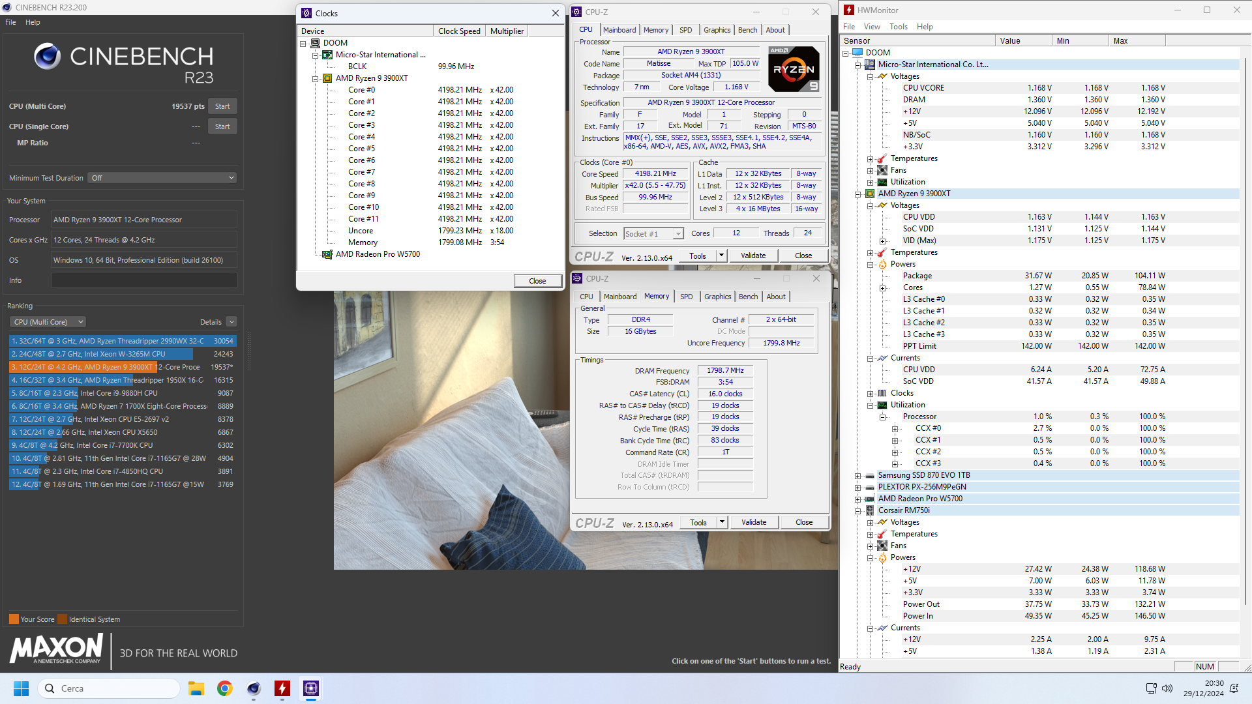Expand motherboard Temperatures node in HWMonitor
The height and width of the screenshot is (704, 1252).
pos(870,159)
